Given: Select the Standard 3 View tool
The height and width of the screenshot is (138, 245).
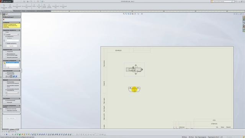Looking at the screenshot, I should click(4, 6).
